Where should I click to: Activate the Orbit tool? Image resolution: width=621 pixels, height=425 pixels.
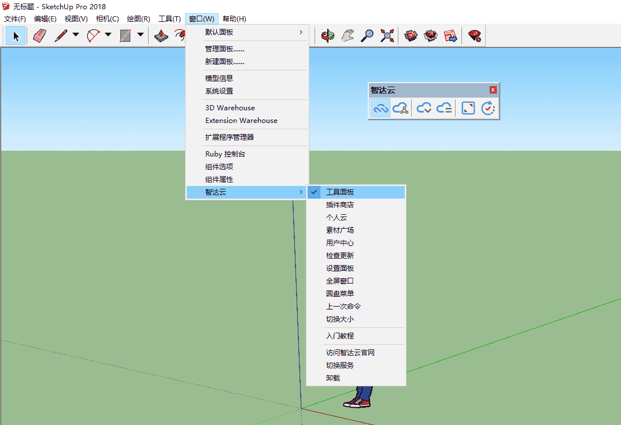click(x=327, y=35)
